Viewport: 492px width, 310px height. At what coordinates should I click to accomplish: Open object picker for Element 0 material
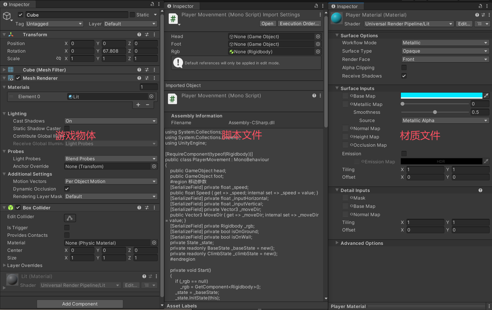coord(151,96)
